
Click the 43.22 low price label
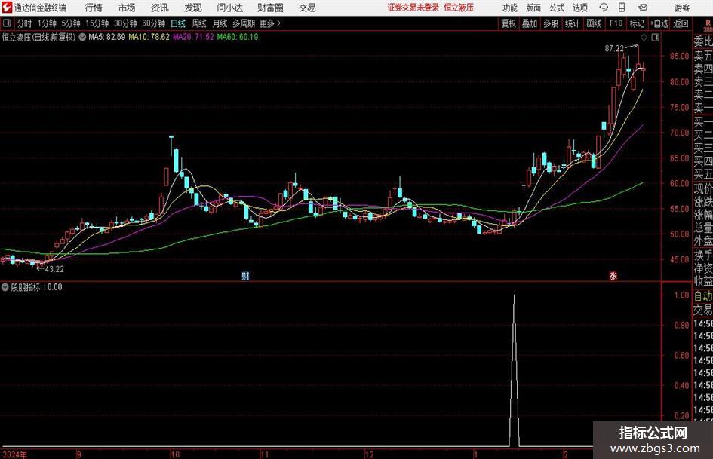[54, 269]
